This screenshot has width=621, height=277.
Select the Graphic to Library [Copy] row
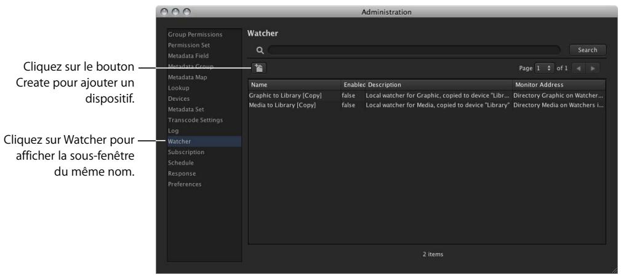427,95
